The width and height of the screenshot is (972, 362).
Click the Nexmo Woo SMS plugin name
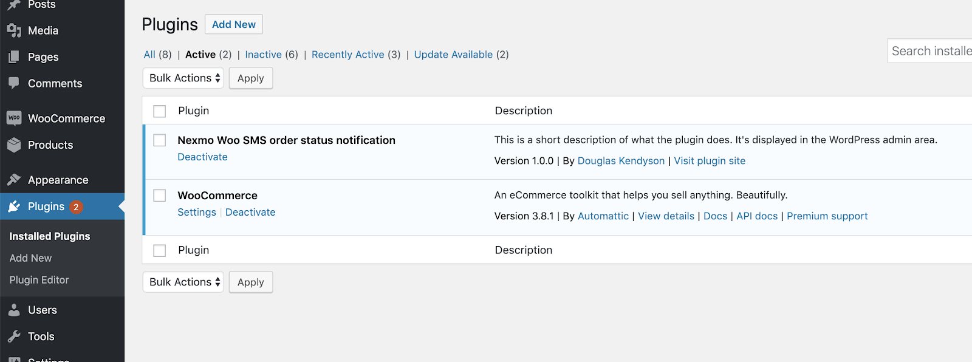[286, 140]
